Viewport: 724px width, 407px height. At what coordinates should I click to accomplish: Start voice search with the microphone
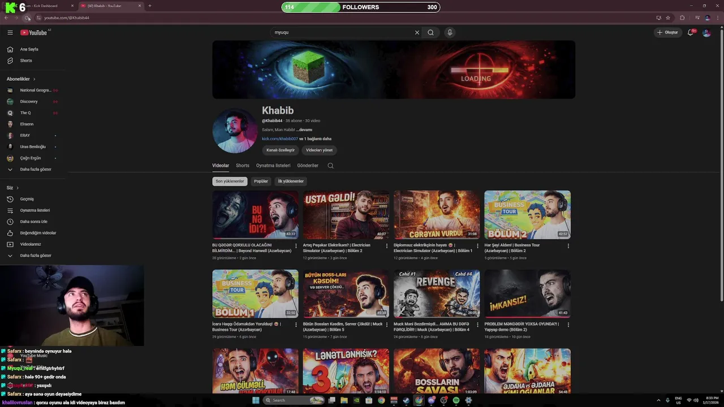tap(450, 32)
